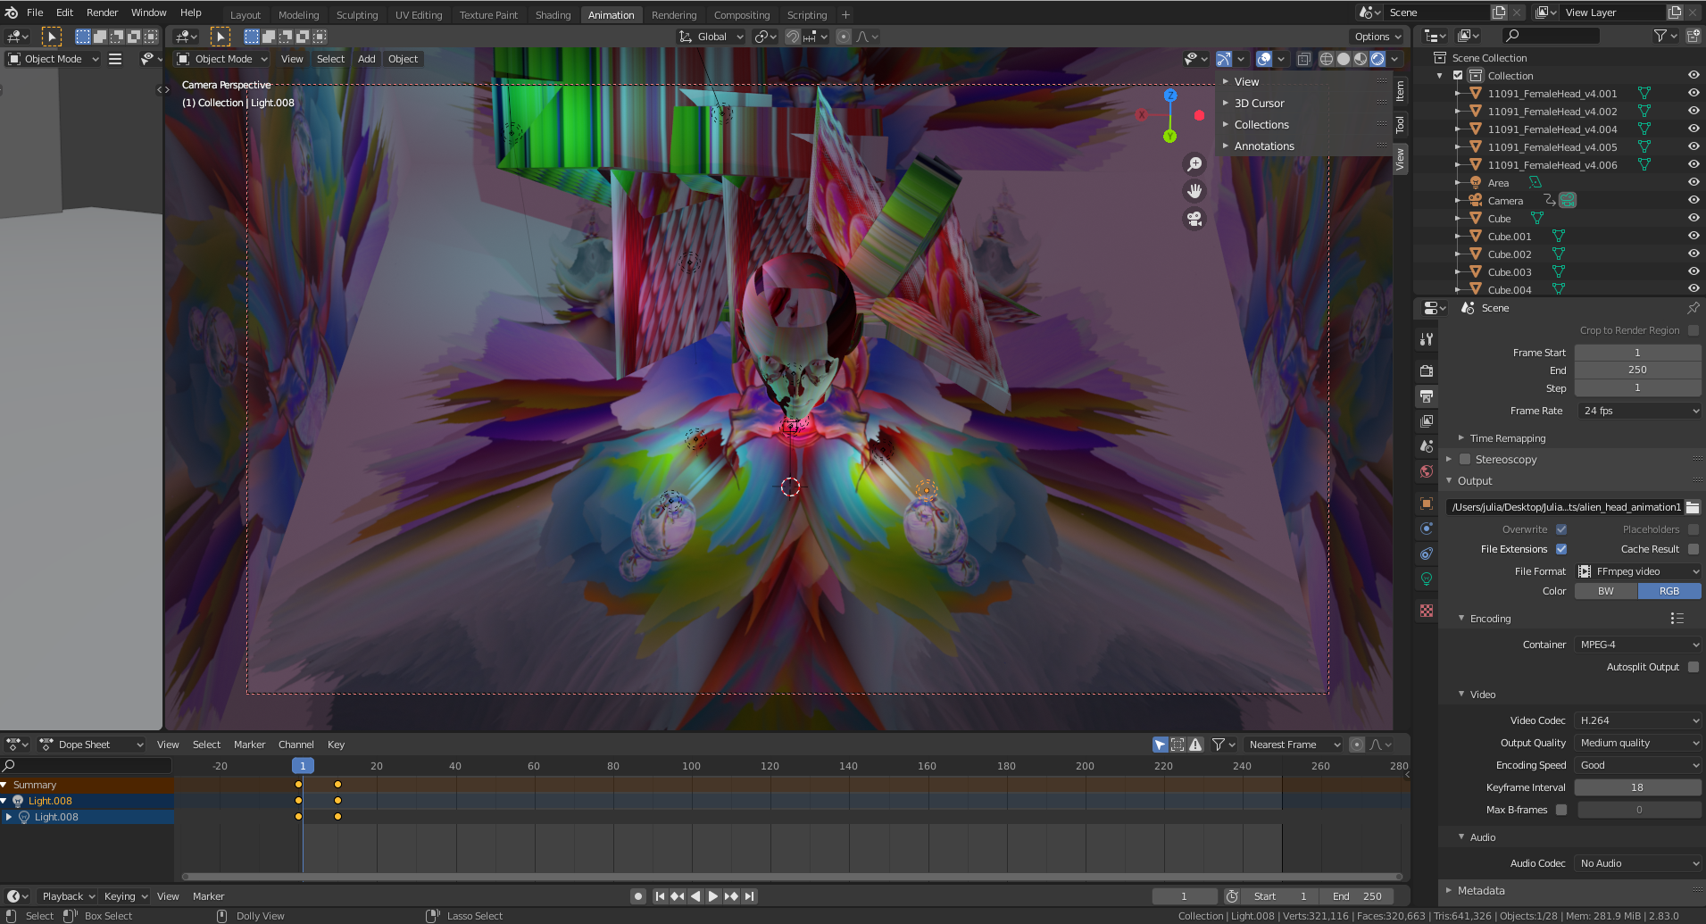
Task: Expand the Time Remapping panel
Action: (x=1507, y=438)
